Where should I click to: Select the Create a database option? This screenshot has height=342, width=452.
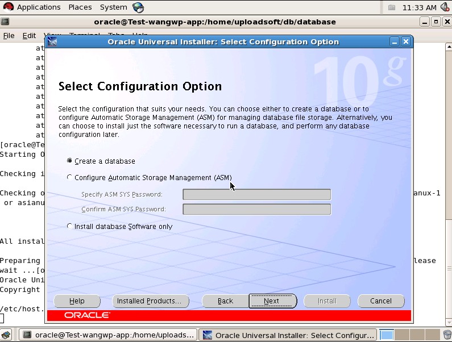click(x=70, y=161)
